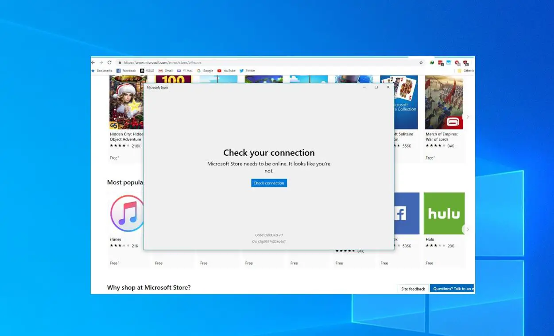Show next games with the top carousel arrow

point(468,117)
